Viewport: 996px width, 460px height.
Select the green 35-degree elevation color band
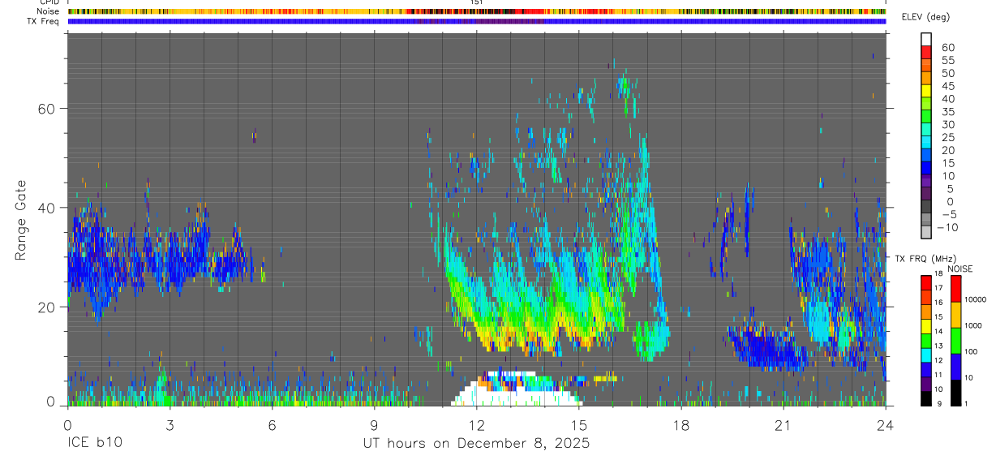click(x=926, y=117)
